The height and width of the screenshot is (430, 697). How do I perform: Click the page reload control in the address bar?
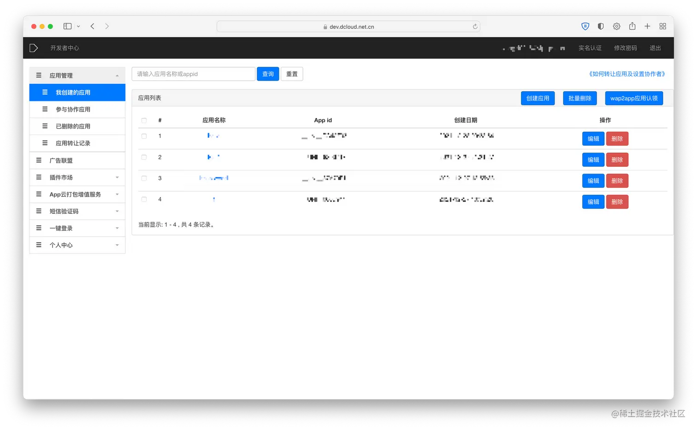click(x=475, y=26)
